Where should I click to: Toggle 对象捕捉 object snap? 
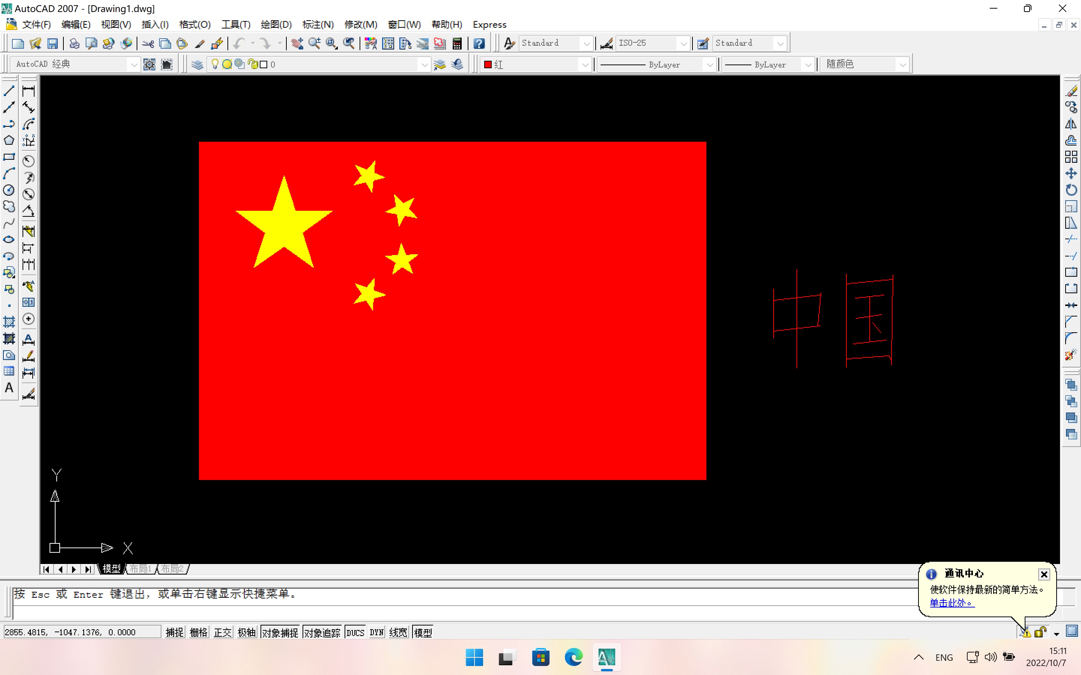click(280, 632)
